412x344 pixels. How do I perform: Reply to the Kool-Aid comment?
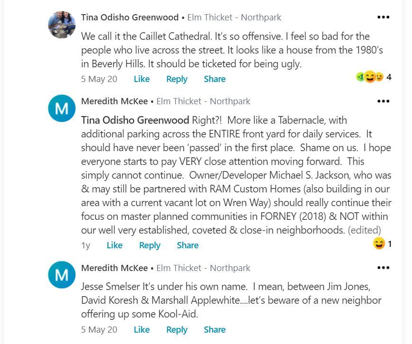(x=176, y=330)
